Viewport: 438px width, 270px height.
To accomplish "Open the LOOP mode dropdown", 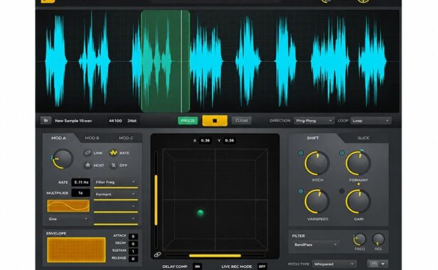I will coord(370,121).
